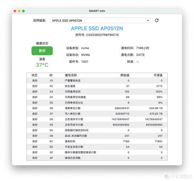Select the 媒体与数据完整性错误计数 row

point(97,152)
